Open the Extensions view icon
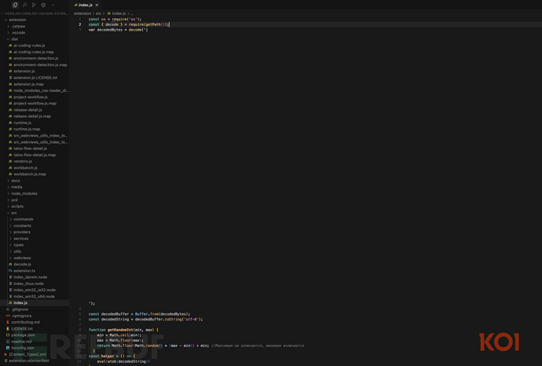The height and width of the screenshot is (366, 542). [x=43, y=5]
